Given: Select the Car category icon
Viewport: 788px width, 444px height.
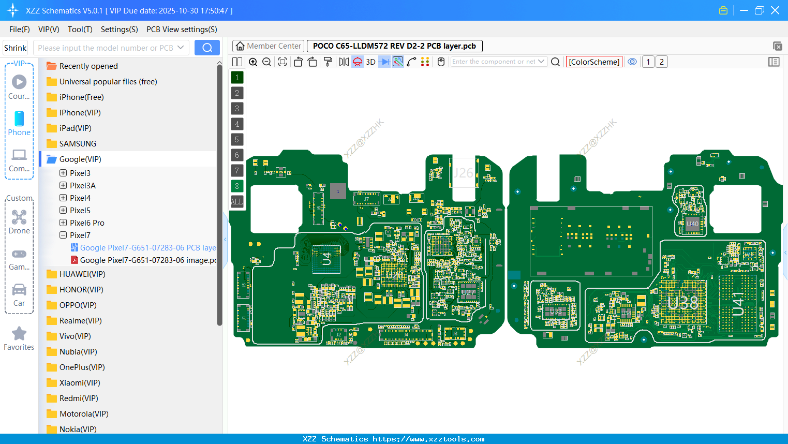Looking at the screenshot, I should (19, 295).
